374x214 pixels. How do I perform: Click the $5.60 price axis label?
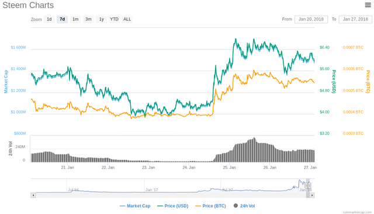point(324,69)
